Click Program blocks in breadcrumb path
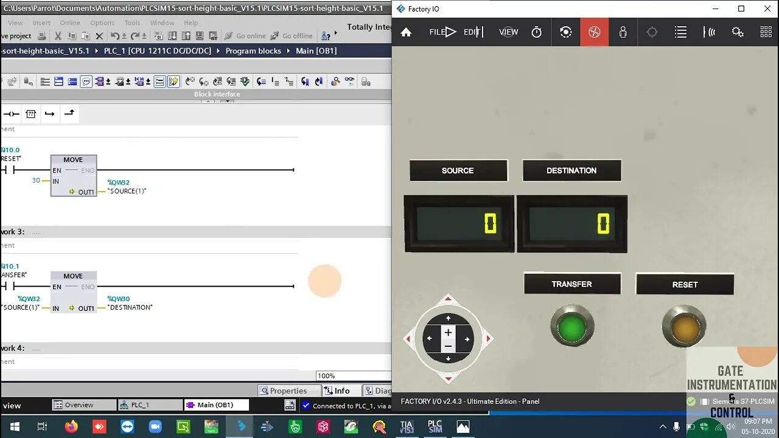This screenshot has height=438, width=779. (x=253, y=50)
